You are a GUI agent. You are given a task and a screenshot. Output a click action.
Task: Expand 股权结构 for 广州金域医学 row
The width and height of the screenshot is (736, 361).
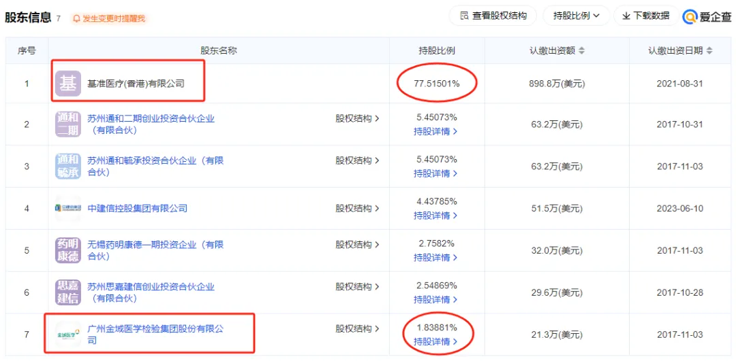pyautogui.click(x=357, y=328)
